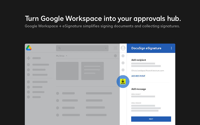Click the Email Subject input field
200x125 pixels.
tap(143, 96)
